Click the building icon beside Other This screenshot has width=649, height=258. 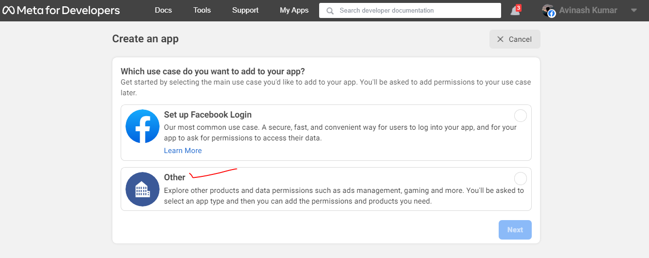(x=142, y=189)
